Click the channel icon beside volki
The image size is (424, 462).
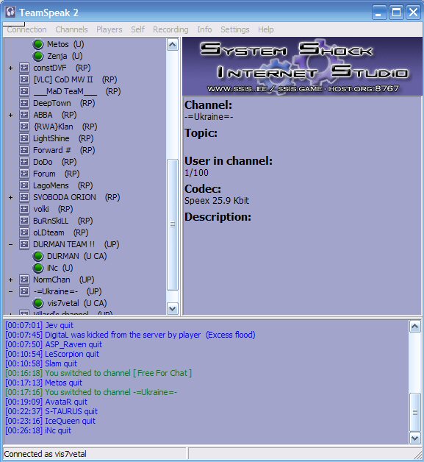[24, 209]
